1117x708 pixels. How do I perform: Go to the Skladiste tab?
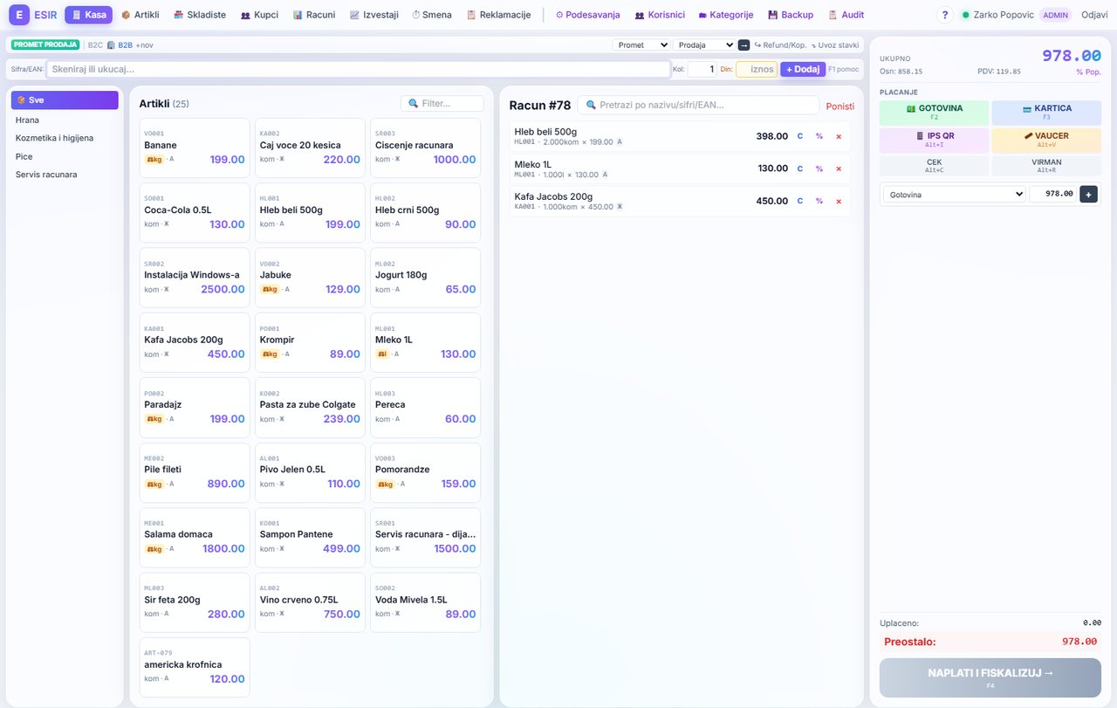[200, 15]
